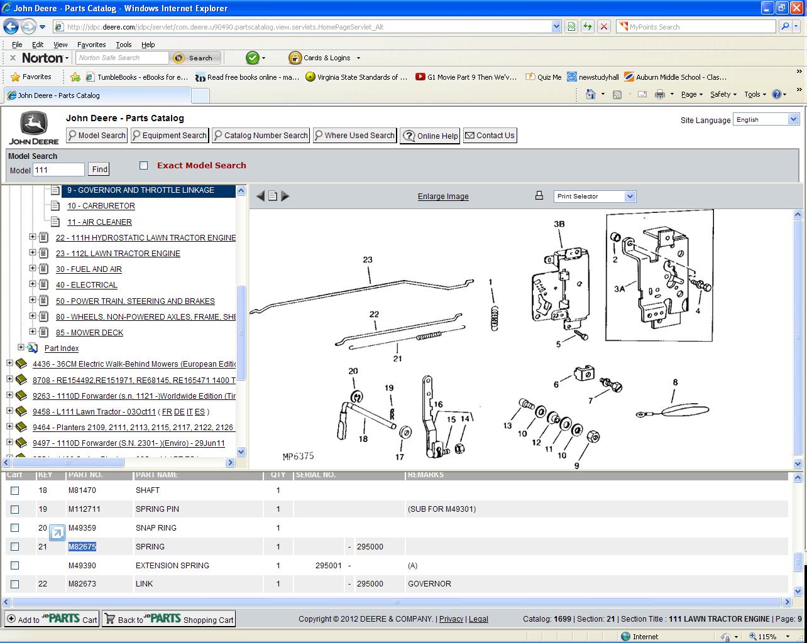This screenshot has width=807, height=643.
Task: Expand the 9458 - L111 Lawn Tractor catalog
Action: click(x=9, y=411)
